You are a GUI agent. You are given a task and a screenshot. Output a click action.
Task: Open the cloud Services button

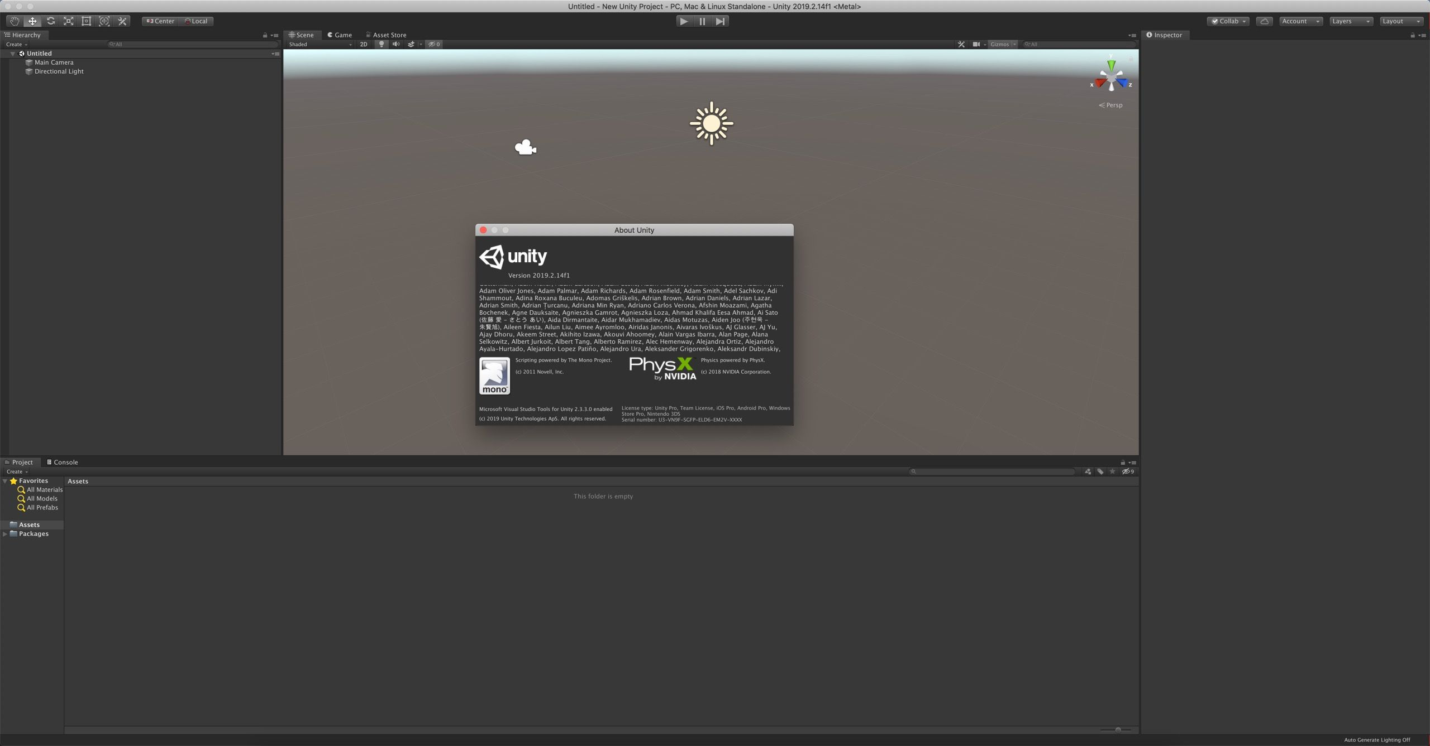(x=1264, y=21)
